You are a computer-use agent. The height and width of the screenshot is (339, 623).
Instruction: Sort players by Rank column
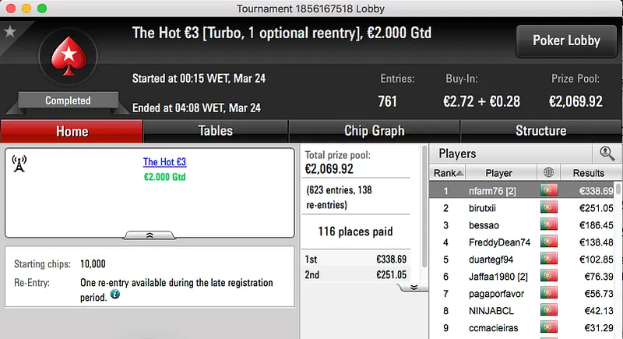[x=449, y=172]
